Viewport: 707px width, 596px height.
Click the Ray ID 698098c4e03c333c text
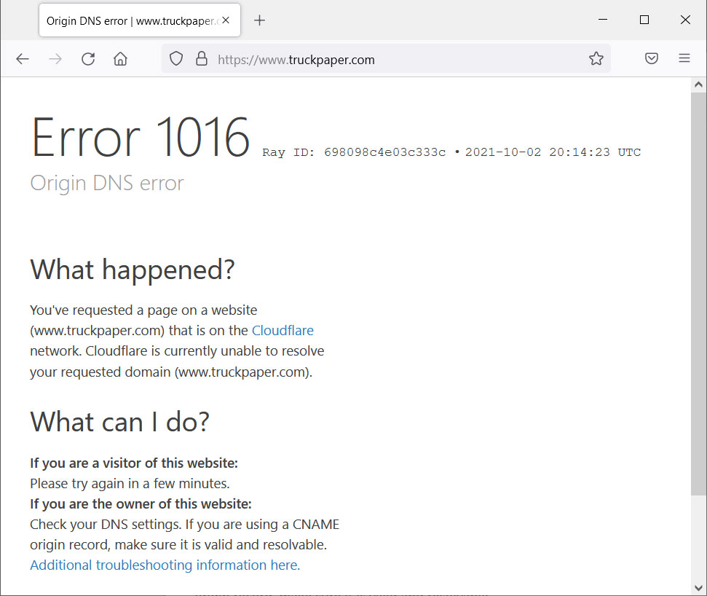click(x=354, y=152)
